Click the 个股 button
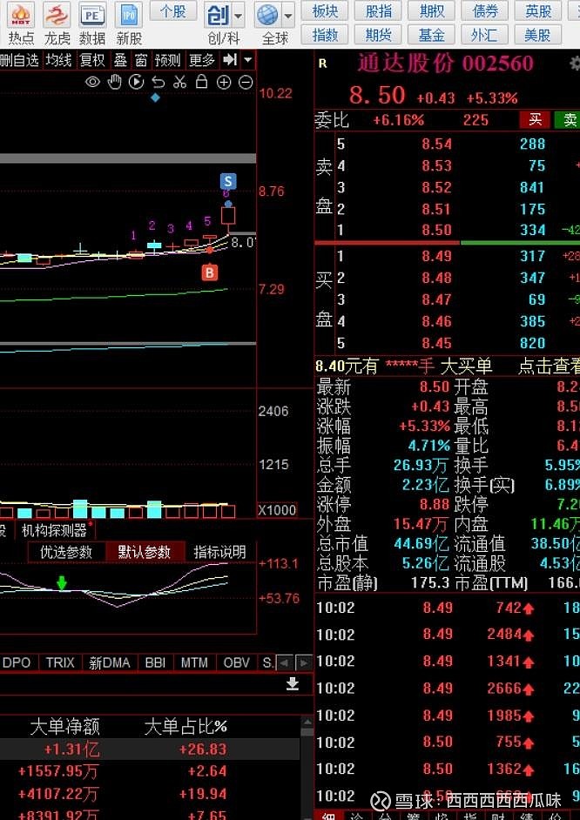 coord(173,11)
